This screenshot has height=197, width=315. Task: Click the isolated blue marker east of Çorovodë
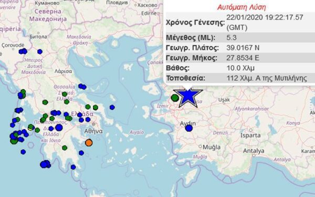[x=40, y=51]
